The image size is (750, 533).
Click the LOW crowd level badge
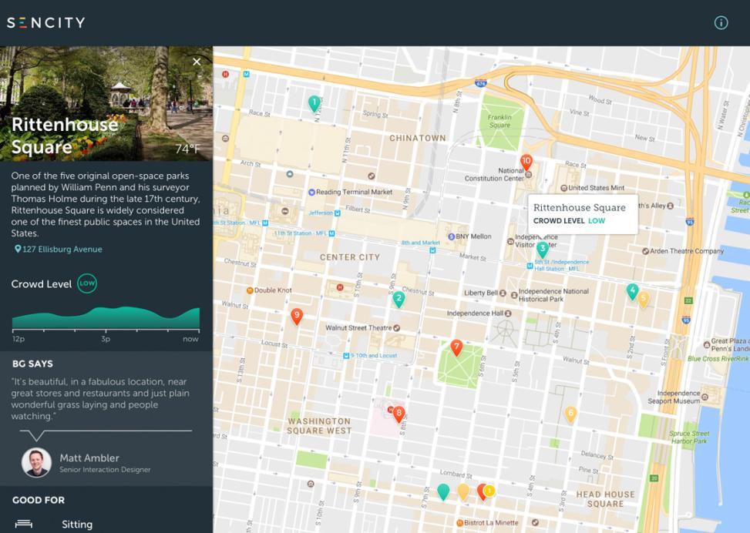coord(87,283)
